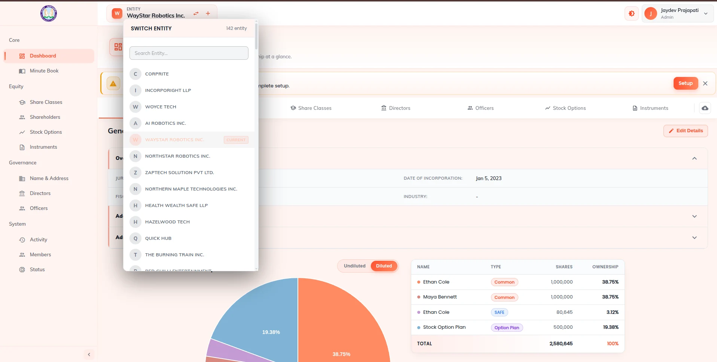Click the plus icon to add an entity
The width and height of the screenshot is (717, 362).
pos(208,13)
